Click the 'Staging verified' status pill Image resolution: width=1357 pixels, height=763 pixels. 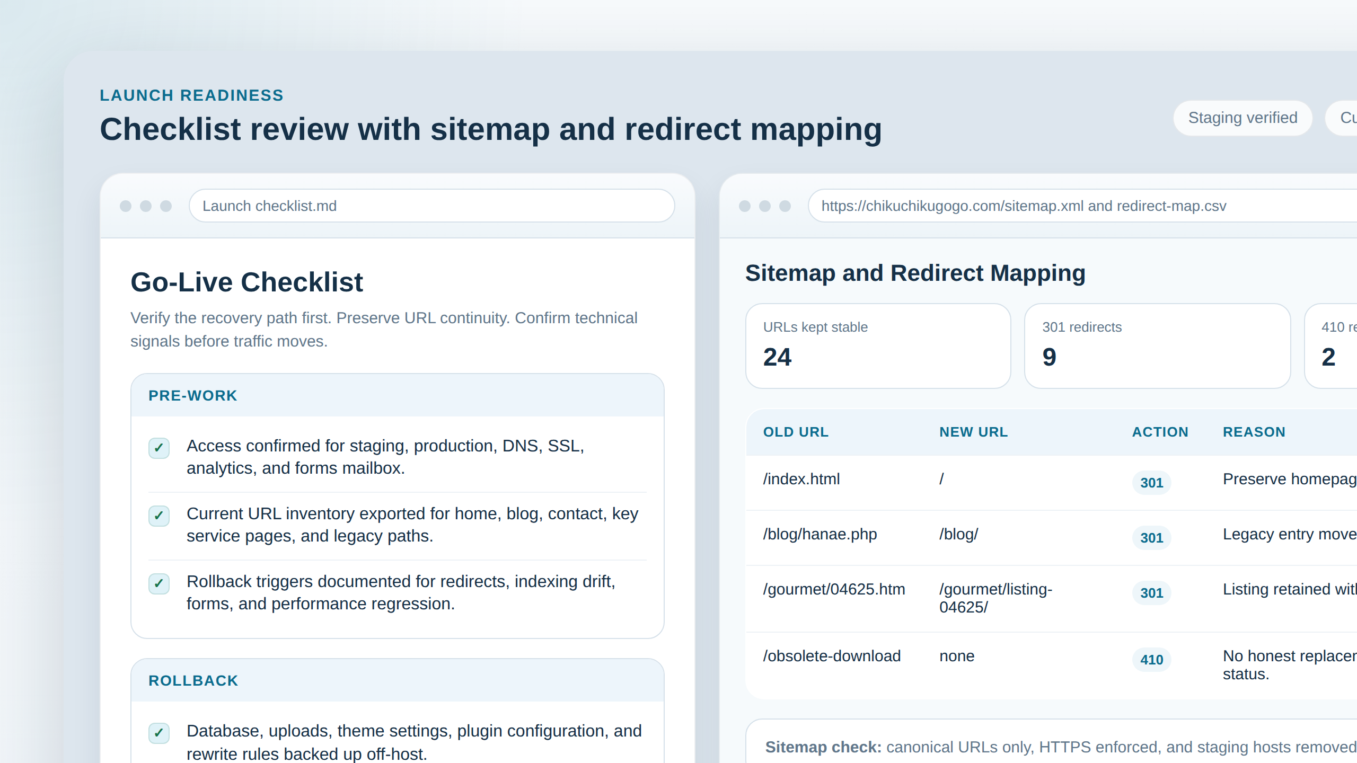coord(1243,118)
